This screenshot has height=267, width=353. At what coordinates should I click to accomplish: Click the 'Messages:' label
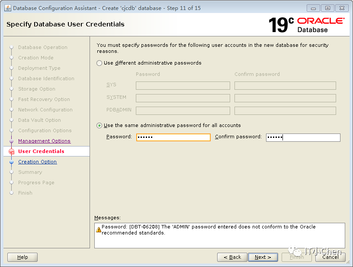pyautogui.click(x=107, y=218)
